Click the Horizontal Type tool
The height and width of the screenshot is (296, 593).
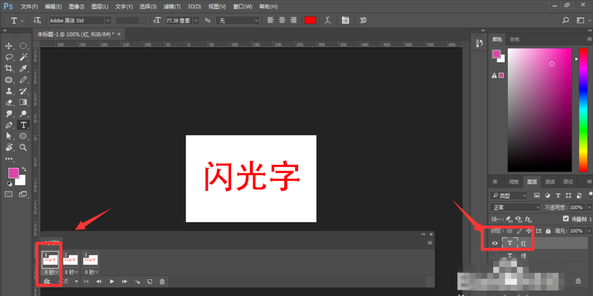pyautogui.click(x=23, y=125)
